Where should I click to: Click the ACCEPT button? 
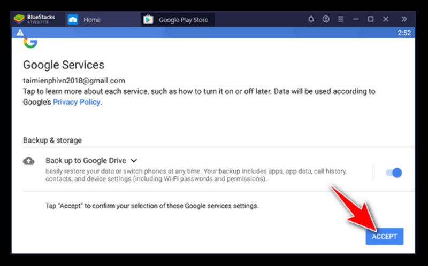(384, 236)
